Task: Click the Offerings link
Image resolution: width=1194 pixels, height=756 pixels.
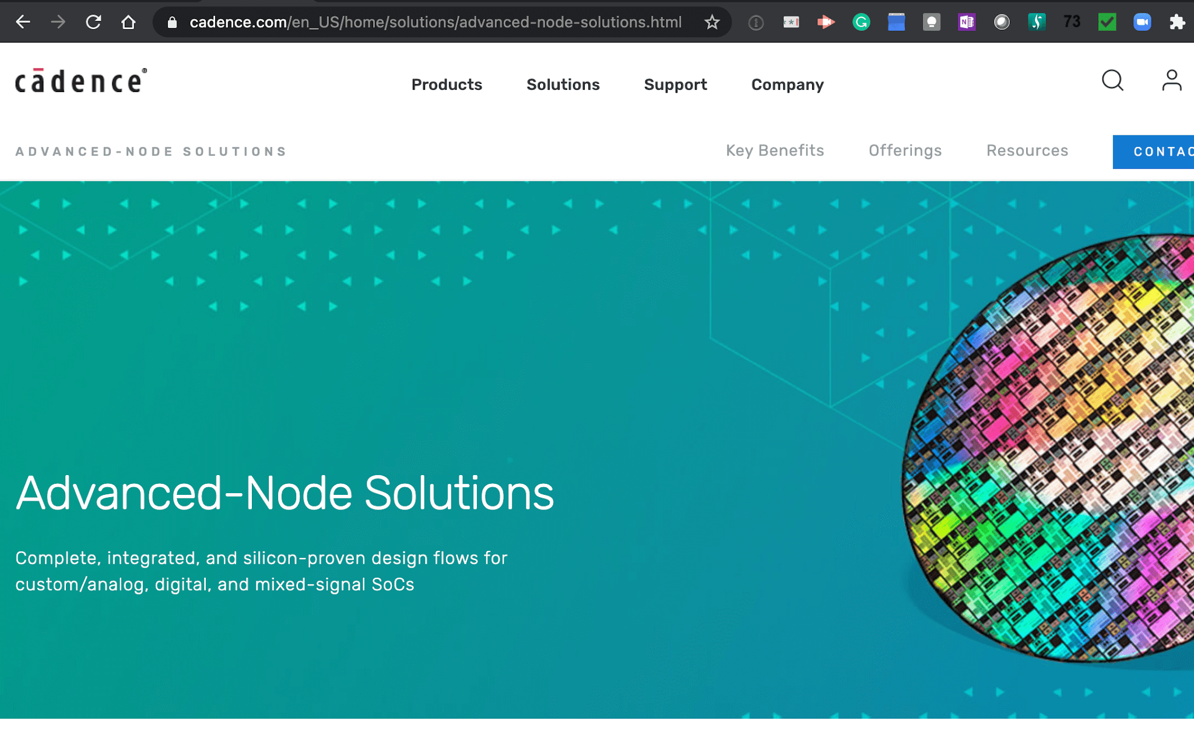Action: [x=905, y=150]
